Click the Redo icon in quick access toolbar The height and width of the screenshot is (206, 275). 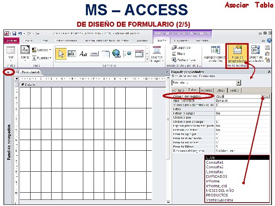point(29,34)
